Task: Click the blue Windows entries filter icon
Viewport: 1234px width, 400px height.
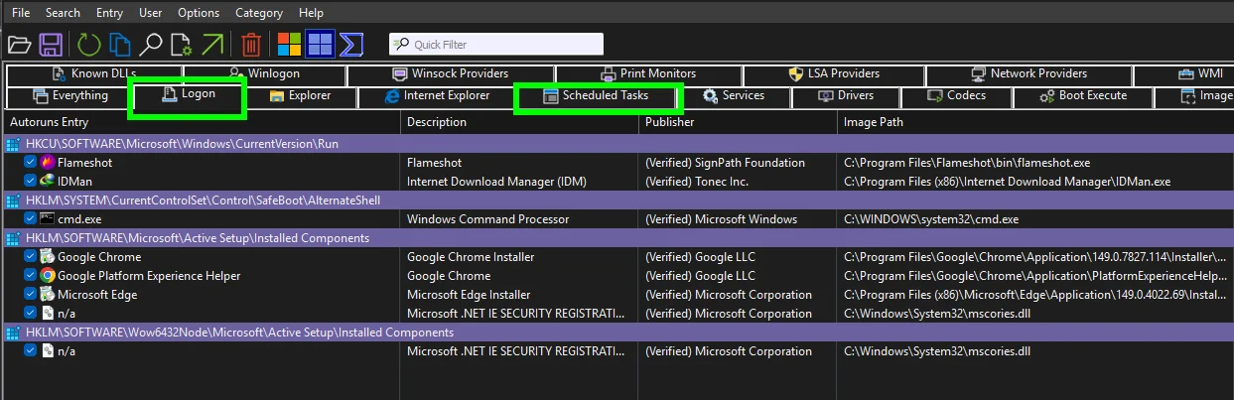Action: [x=320, y=45]
